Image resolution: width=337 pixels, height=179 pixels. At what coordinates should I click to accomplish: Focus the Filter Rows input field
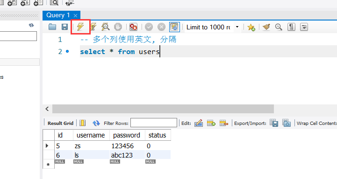click(x=154, y=123)
